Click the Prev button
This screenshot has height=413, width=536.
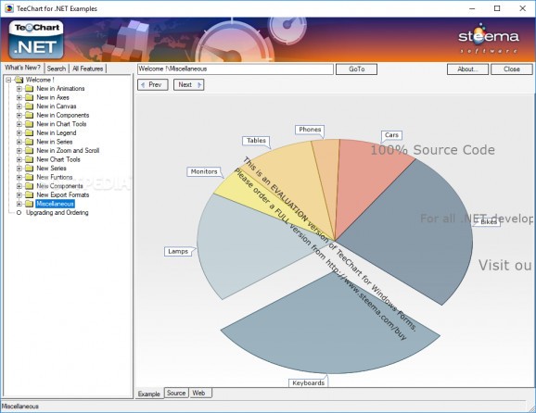pos(153,84)
